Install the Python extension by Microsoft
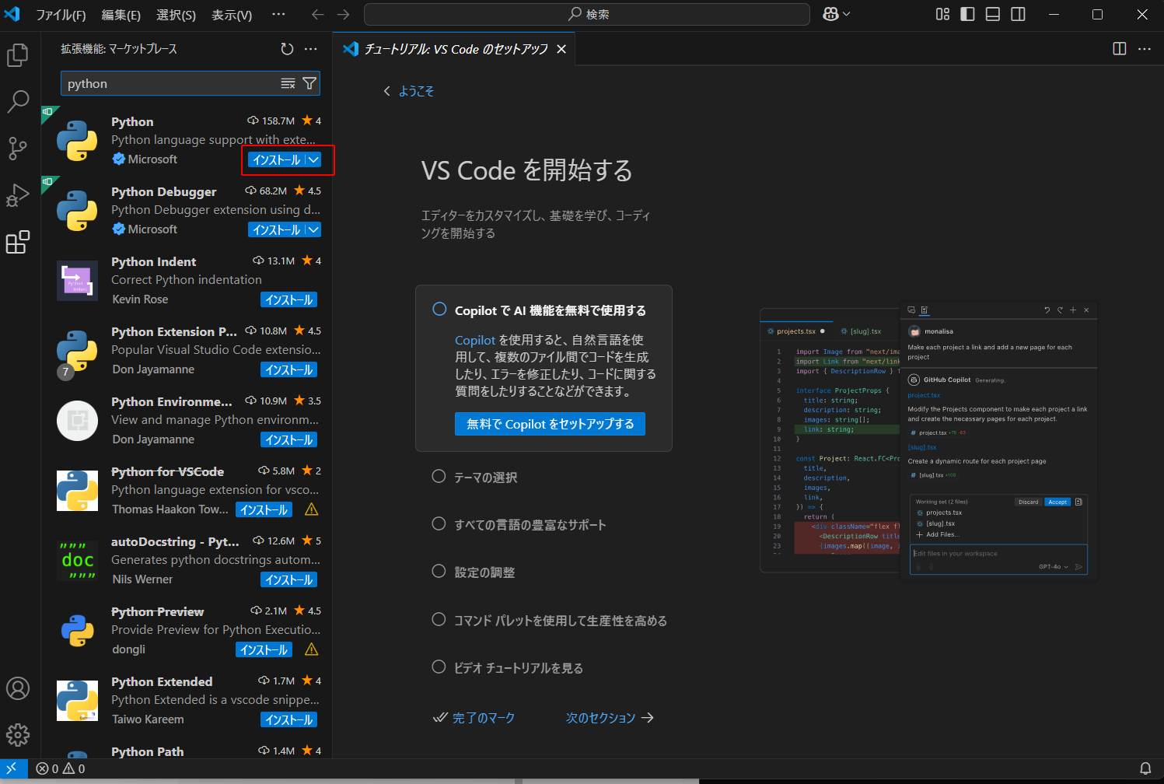 [276, 159]
